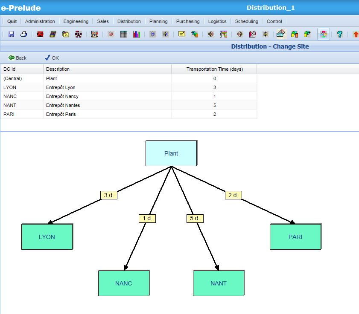Confirm with the OK button

pos(52,58)
